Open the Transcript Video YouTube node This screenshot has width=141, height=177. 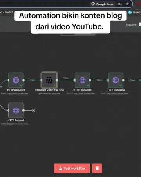(49, 80)
